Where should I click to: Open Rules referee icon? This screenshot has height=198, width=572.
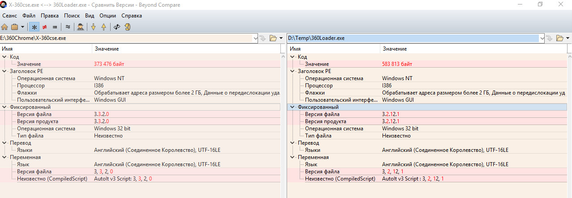81,27
